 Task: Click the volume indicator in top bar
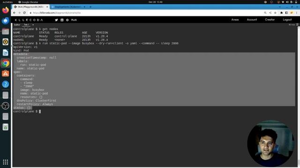click(x=287, y=2)
